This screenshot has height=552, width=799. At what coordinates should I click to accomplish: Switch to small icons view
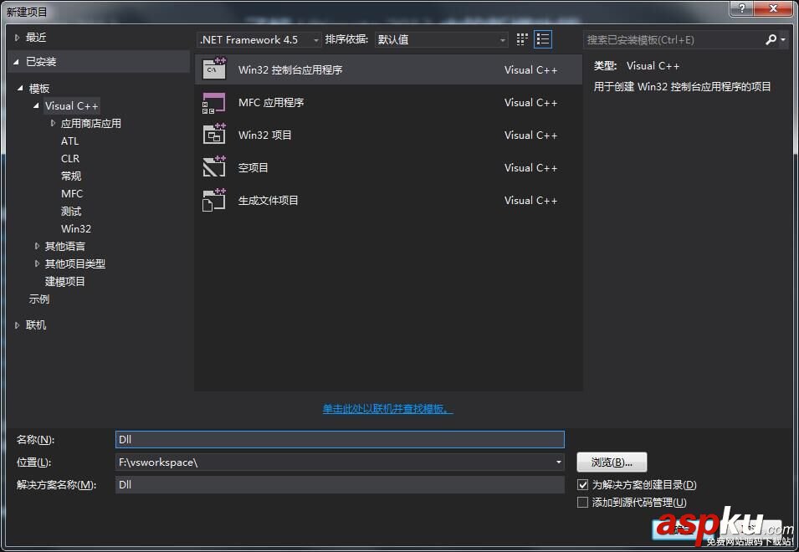521,39
